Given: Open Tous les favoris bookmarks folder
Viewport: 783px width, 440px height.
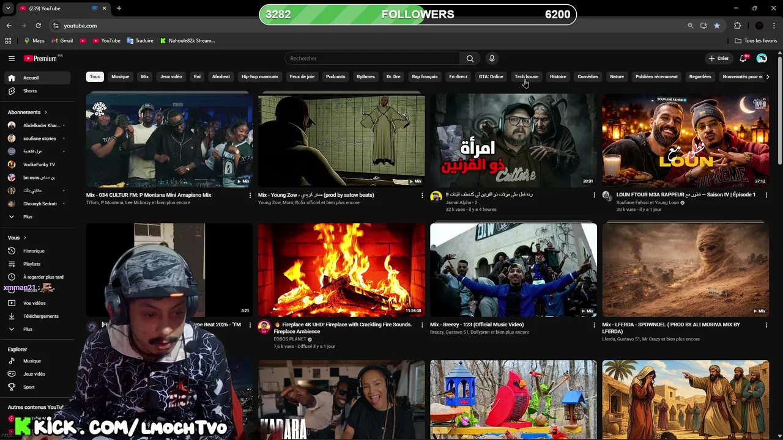Looking at the screenshot, I should [x=756, y=41].
